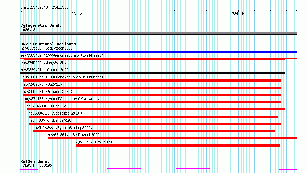Click the blue nsv6335569 variant bar
307x173 pixels.
click(x=159, y=52)
